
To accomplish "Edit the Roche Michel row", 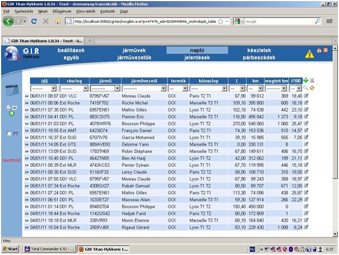I will (x=306, y=103).
